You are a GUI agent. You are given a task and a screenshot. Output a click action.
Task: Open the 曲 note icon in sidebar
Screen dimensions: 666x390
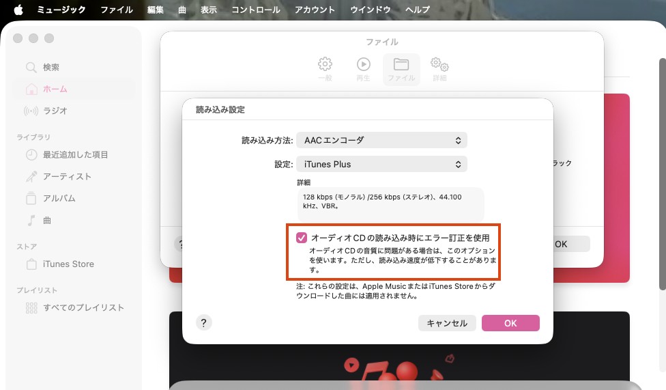31,221
